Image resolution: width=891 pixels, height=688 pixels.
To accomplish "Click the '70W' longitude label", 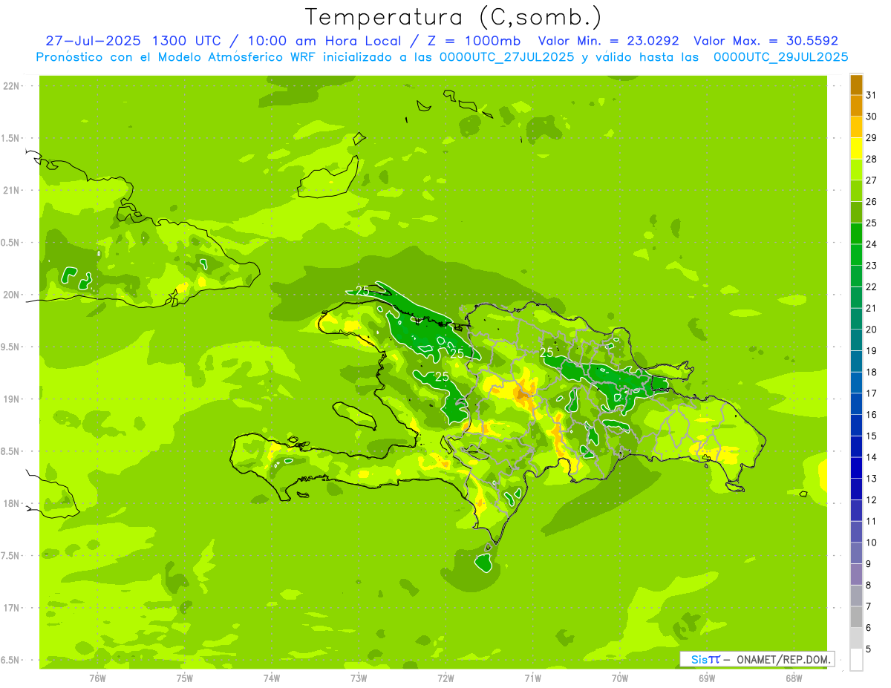I will pyautogui.click(x=620, y=678).
